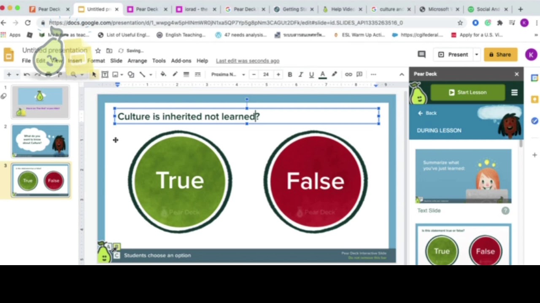Open the new slide layout dropdown arrow
The image size is (540, 303).
[x=17, y=74]
